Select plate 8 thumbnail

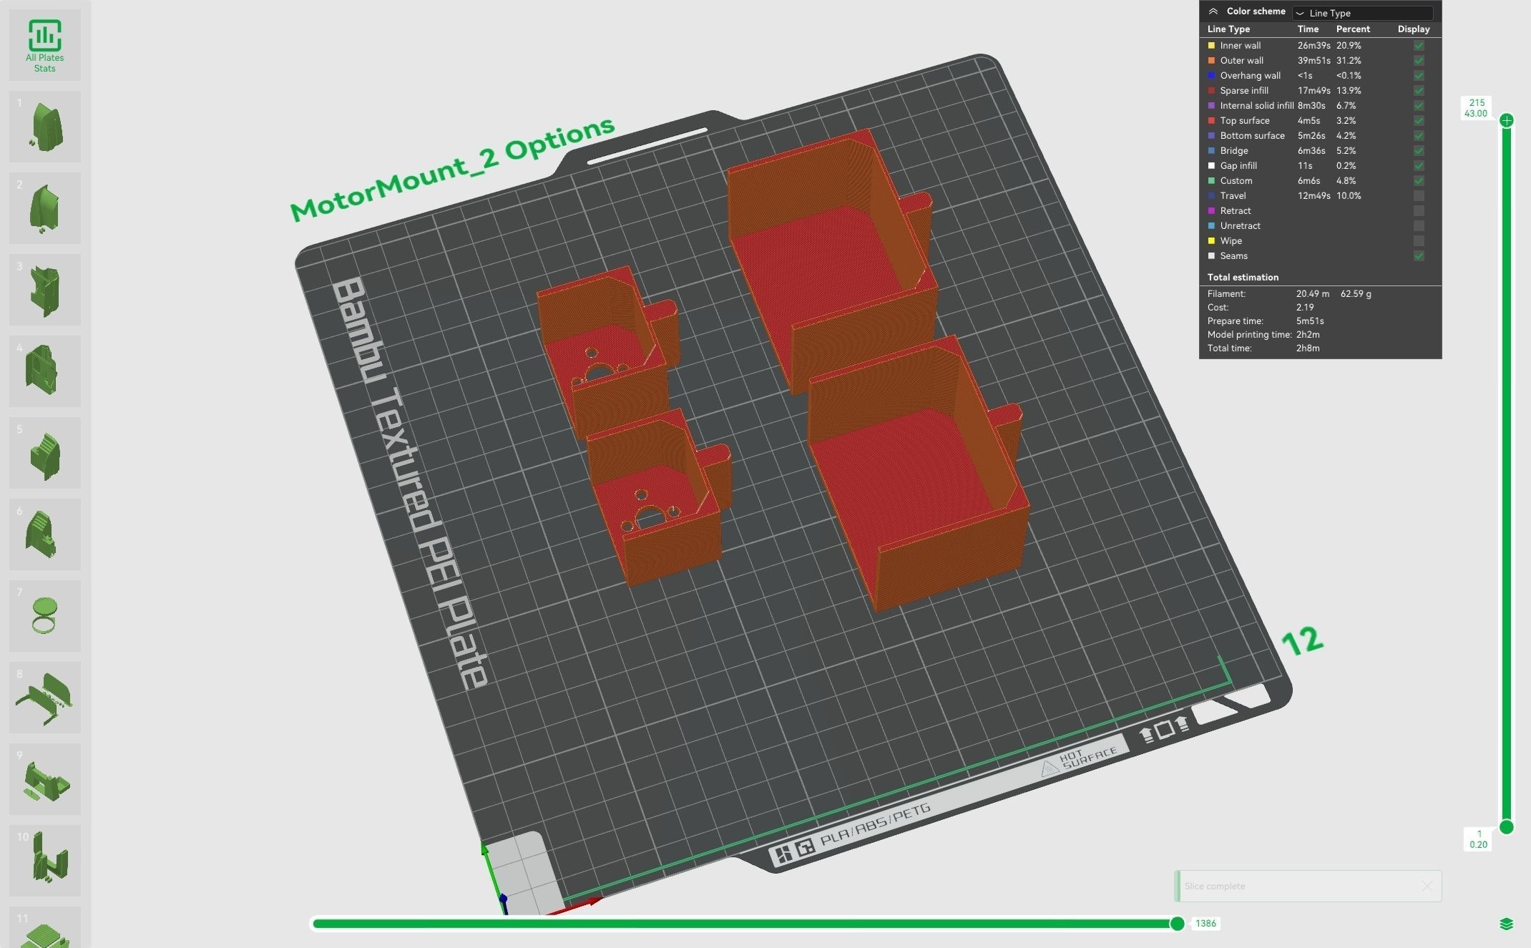click(44, 698)
